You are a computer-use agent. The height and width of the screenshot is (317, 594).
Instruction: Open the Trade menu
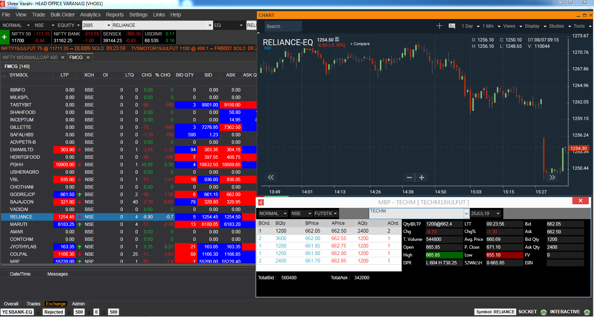point(38,15)
